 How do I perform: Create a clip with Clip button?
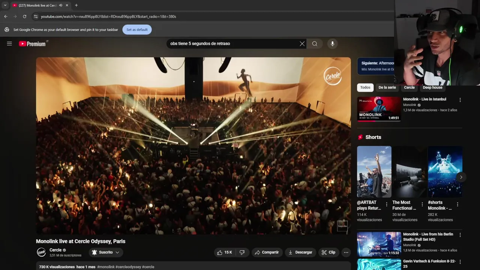click(x=328, y=252)
